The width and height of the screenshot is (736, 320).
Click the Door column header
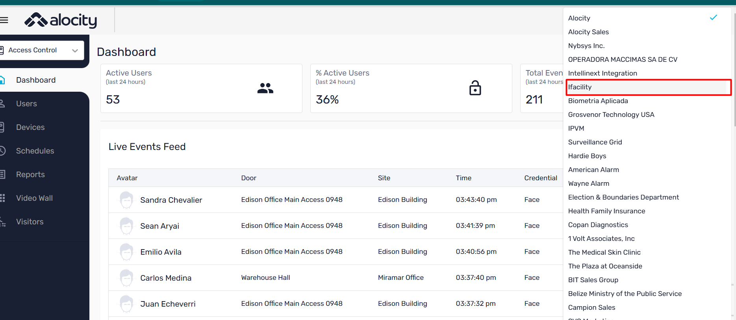pyautogui.click(x=248, y=178)
